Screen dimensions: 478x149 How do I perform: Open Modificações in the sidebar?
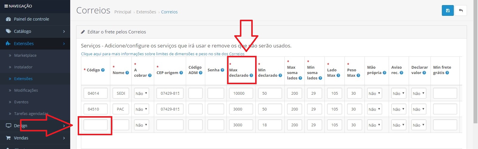click(x=26, y=90)
